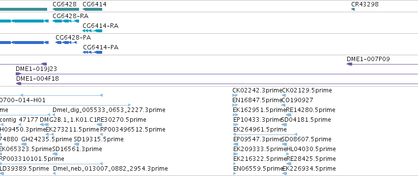Click the CG6428 gene name label
This screenshot has width=418, height=176.
64,4
